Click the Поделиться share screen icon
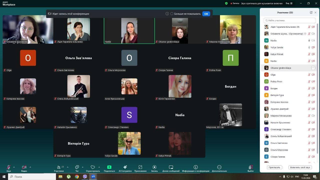This screenshot has height=180, width=320. [109, 167]
